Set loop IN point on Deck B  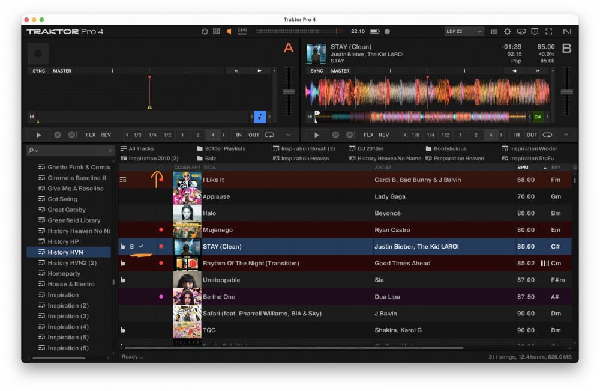coord(517,135)
